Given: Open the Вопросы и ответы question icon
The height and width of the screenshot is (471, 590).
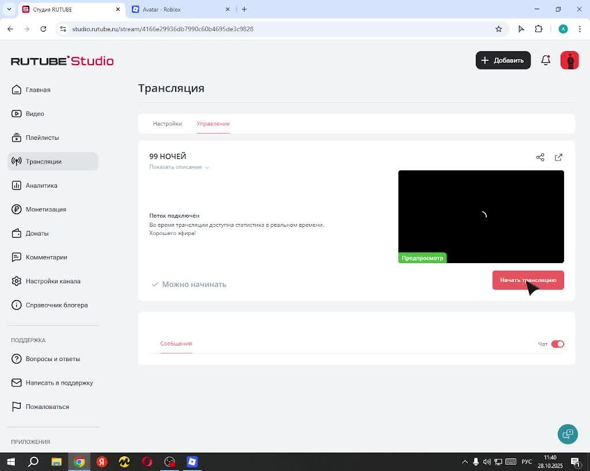Looking at the screenshot, I should tap(16, 359).
